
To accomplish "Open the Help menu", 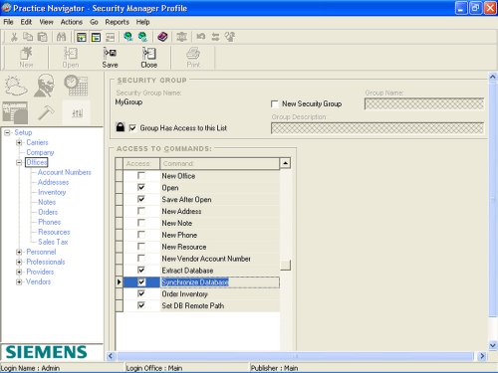I will point(142,22).
